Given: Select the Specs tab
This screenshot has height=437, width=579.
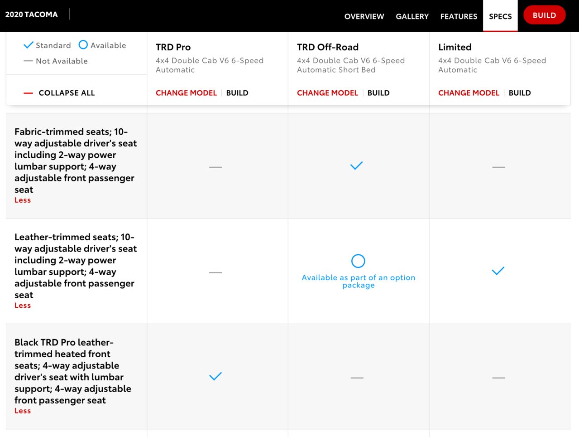Looking at the screenshot, I should [x=500, y=16].
